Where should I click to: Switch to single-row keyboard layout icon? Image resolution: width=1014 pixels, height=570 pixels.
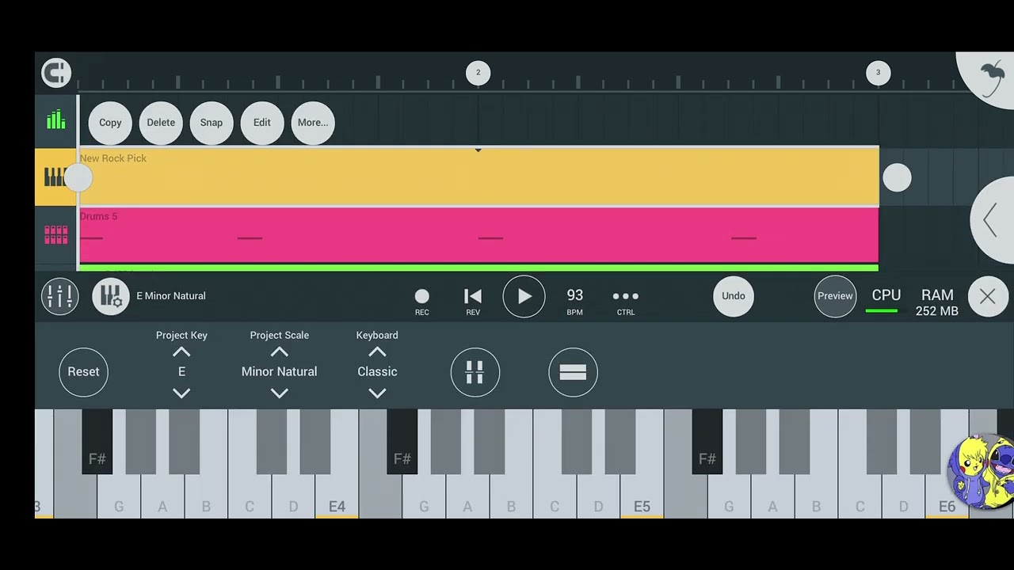pos(573,372)
